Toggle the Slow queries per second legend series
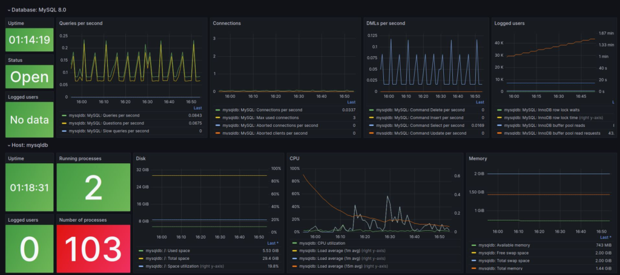This screenshot has width=620, height=275. click(109, 131)
